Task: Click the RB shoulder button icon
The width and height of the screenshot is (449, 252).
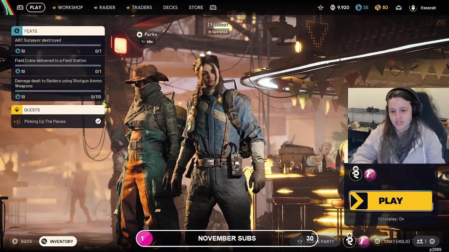Action: (213, 7)
